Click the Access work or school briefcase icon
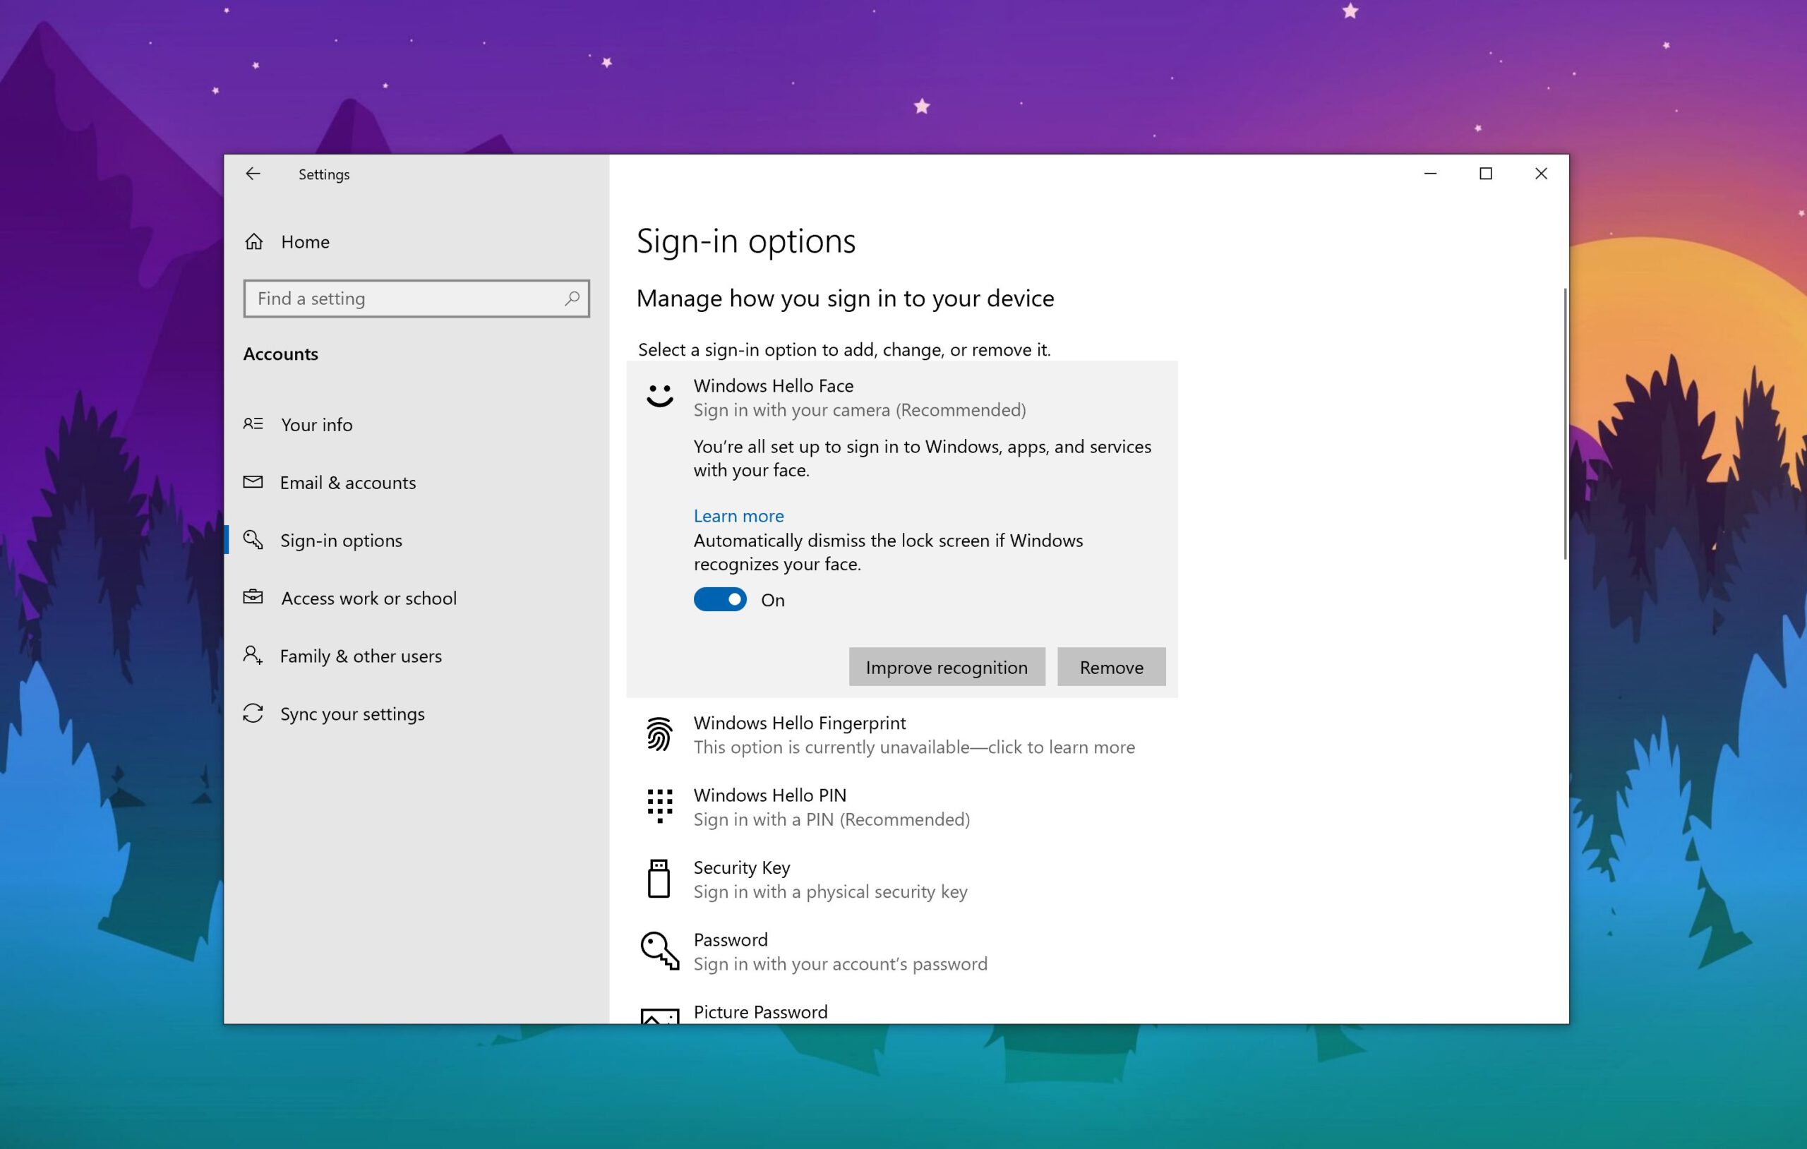Viewport: 1807px width, 1149px height. tap(253, 596)
